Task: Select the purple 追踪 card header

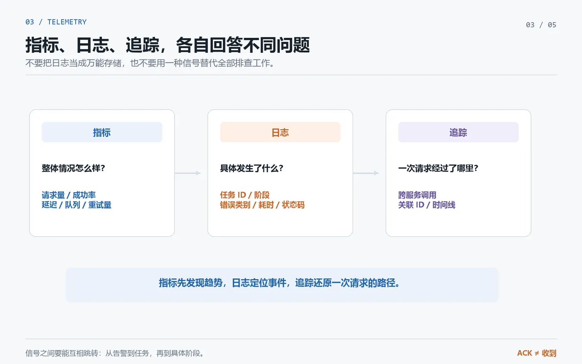Action: (458, 132)
